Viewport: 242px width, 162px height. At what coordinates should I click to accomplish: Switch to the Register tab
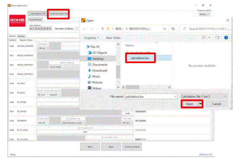[x=12, y=36]
